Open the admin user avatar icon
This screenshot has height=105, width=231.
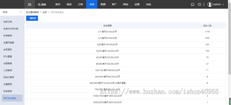[210, 4]
